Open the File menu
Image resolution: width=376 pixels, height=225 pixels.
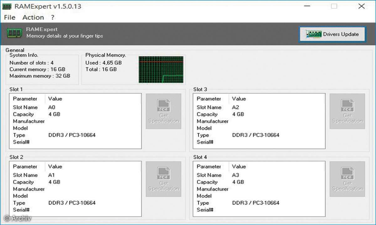10,17
